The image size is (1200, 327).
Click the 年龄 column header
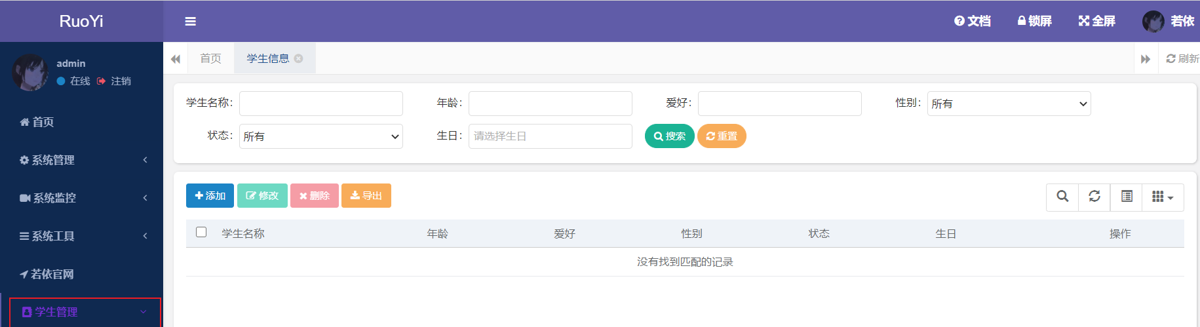point(438,234)
